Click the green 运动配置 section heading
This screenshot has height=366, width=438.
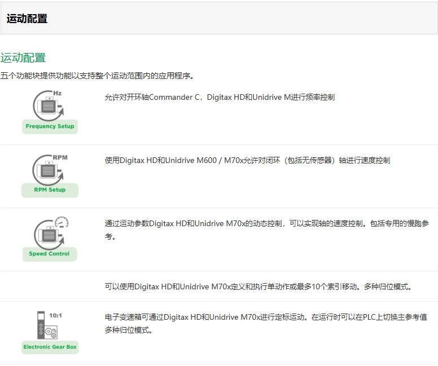pos(23,58)
